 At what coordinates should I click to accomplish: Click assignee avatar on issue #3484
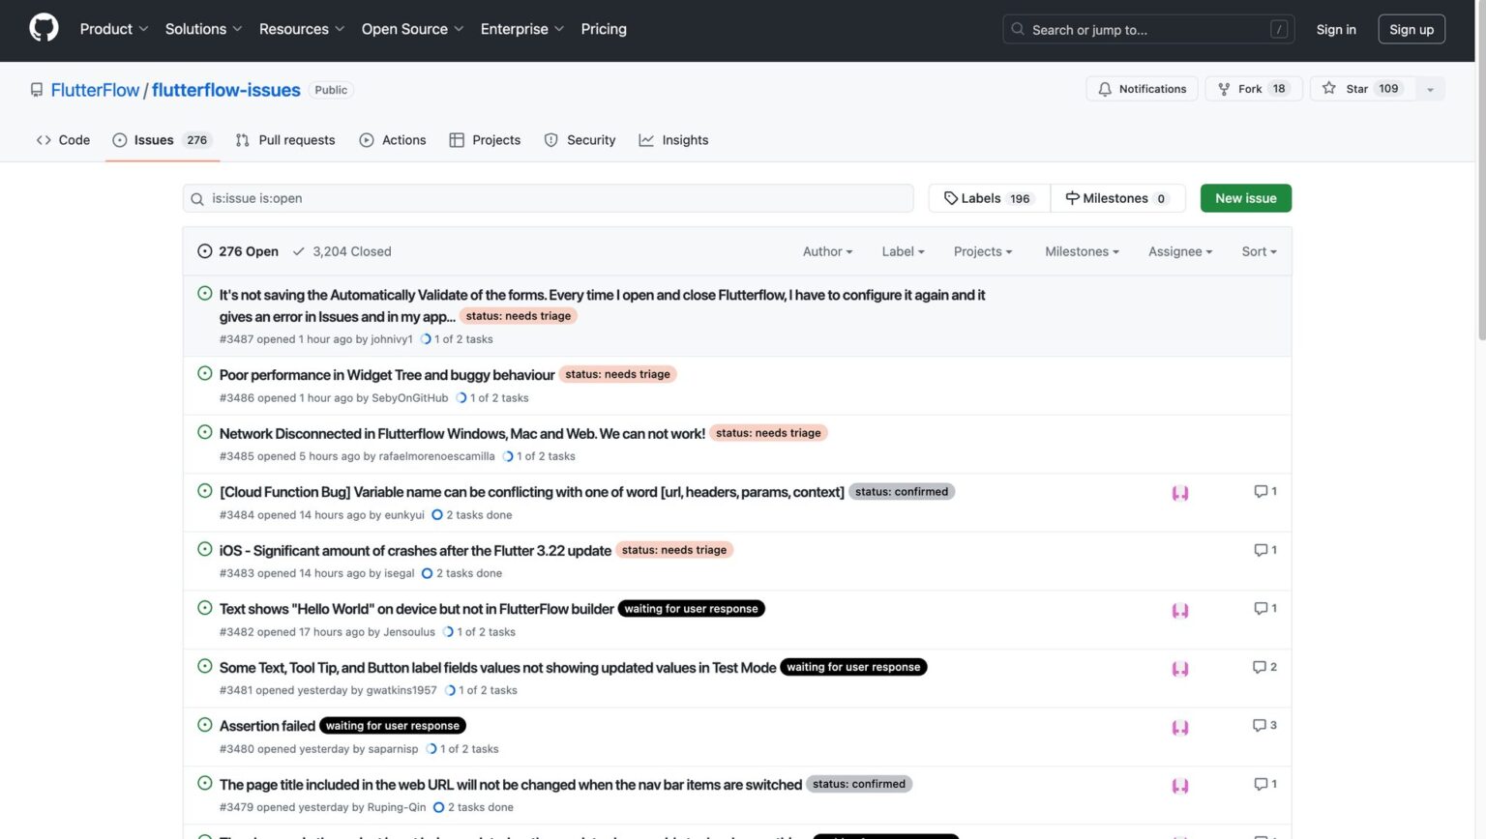pyautogui.click(x=1179, y=493)
